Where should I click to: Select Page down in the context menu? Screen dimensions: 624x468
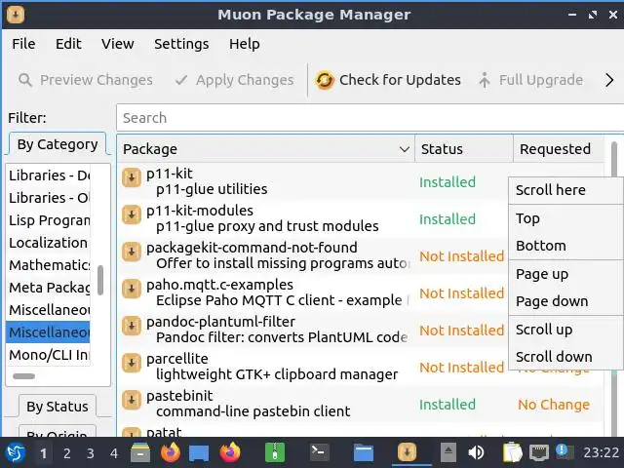(x=565, y=301)
